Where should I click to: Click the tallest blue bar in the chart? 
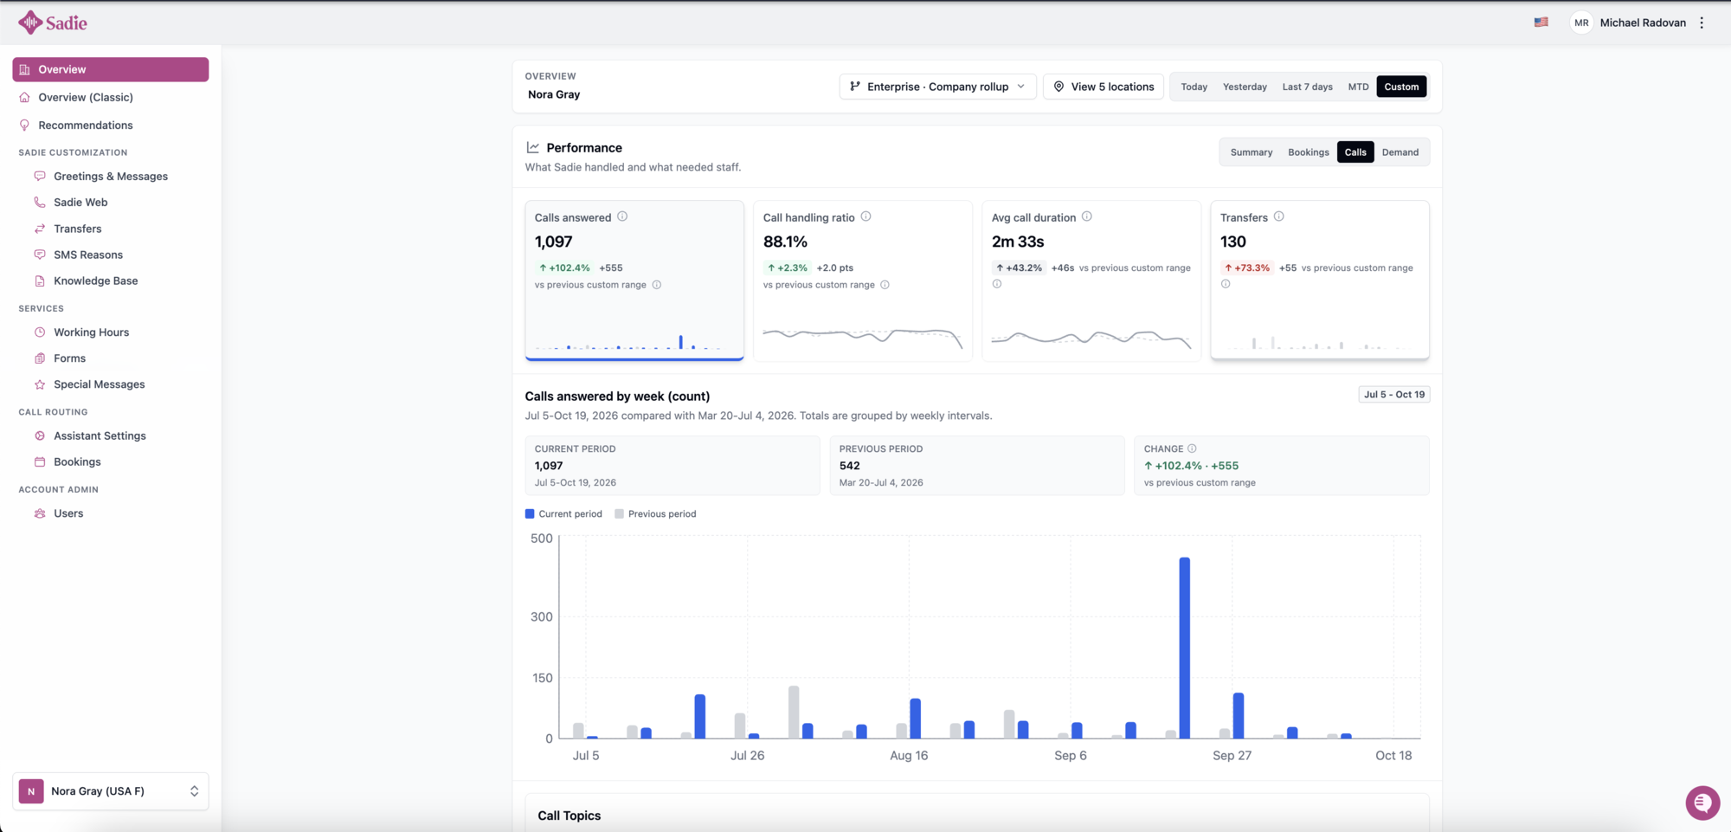pyautogui.click(x=1185, y=648)
